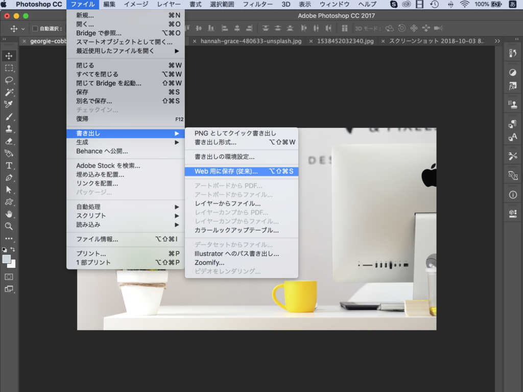523x392 pixels.
Task: Select the Paint Bucket tool
Action: [9, 153]
